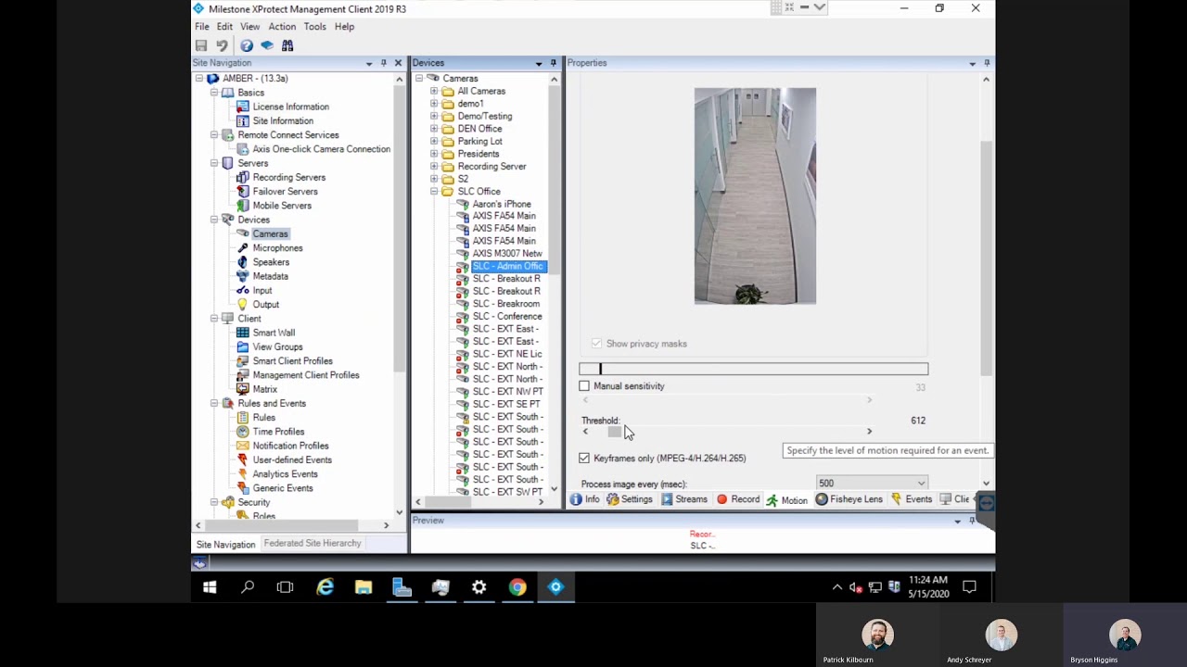Expand the All Cameras folder

[x=433, y=92]
